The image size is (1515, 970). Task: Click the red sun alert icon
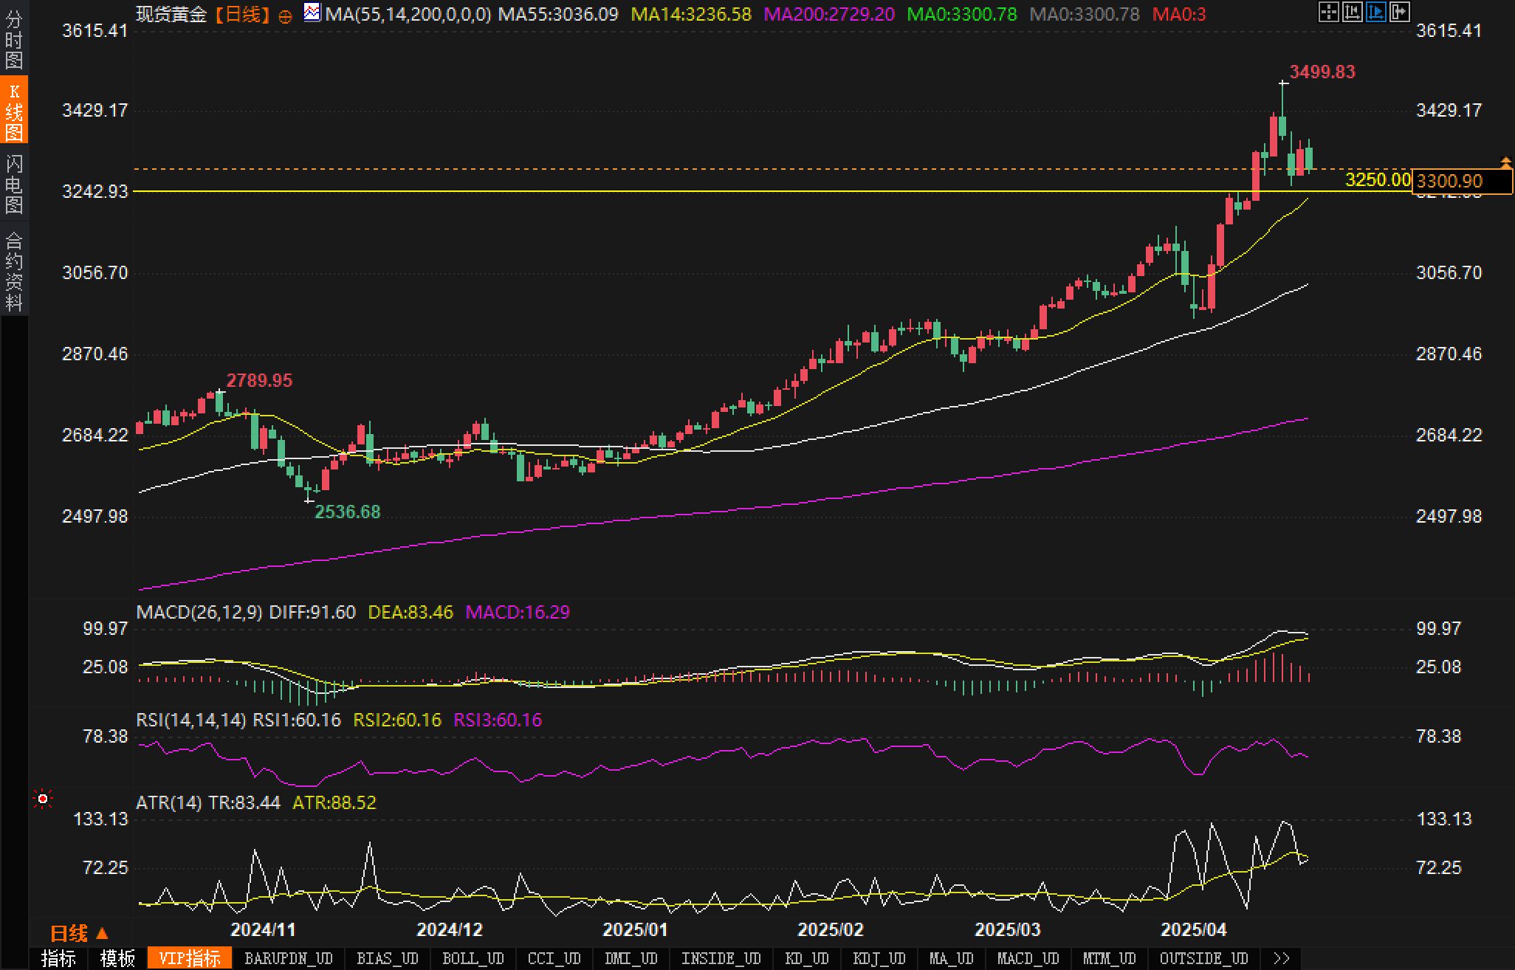click(x=43, y=799)
